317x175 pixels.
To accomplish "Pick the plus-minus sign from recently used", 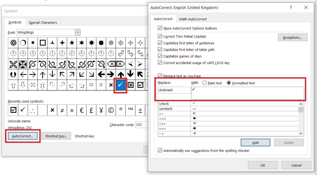I will pos(140,110).
